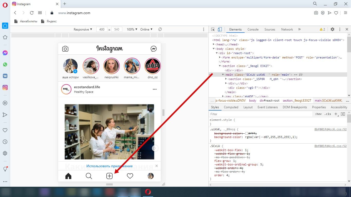Open VK in Opera sidebar
The image size is (351, 197).
(x=5, y=76)
